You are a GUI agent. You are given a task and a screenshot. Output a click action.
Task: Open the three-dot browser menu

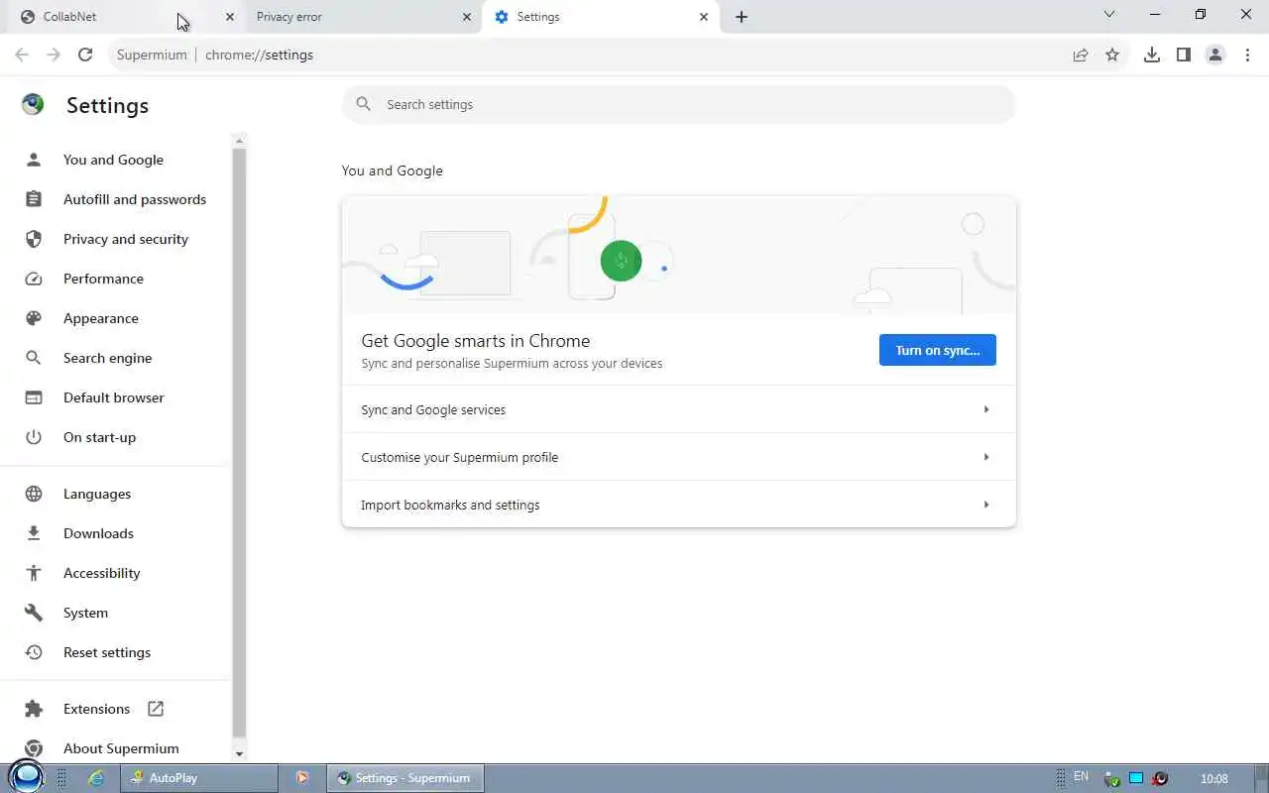point(1247,55)
